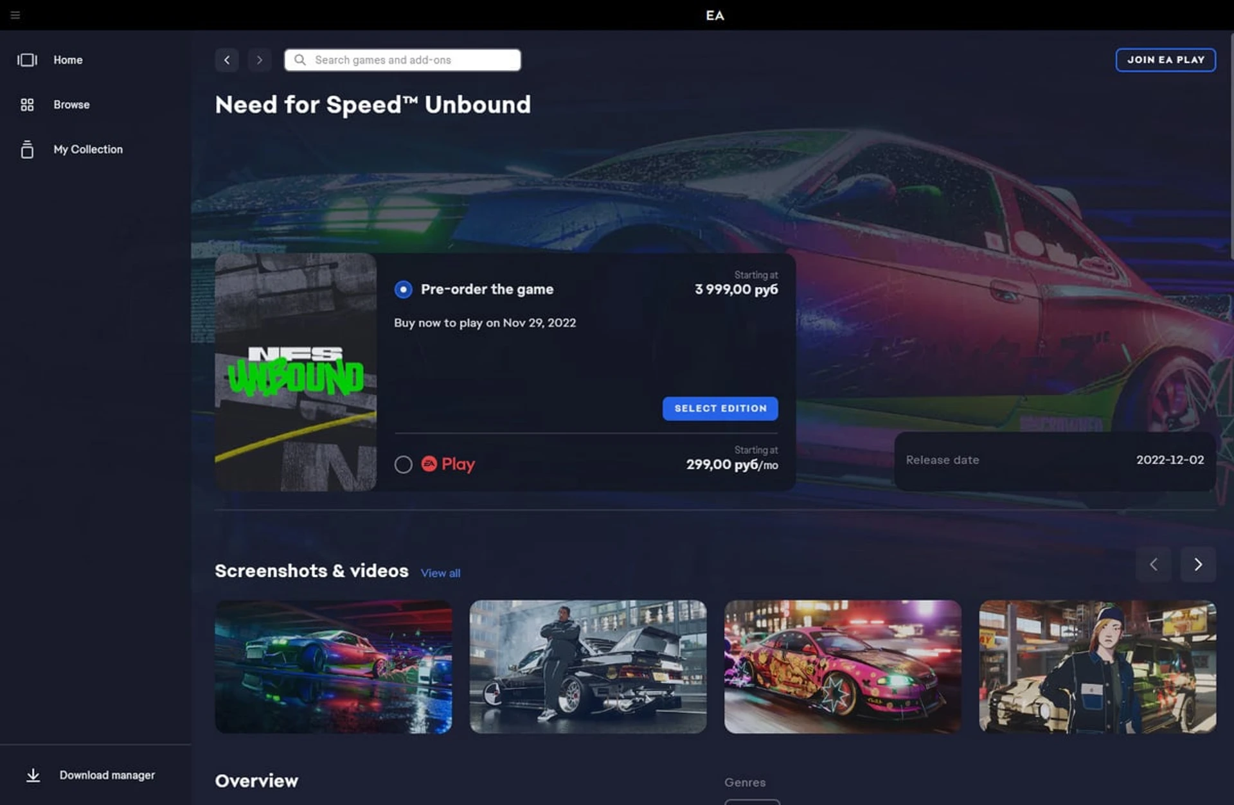Focus the Search games and add-ons field
This screenshot has height=805, width=1234.
402,60
